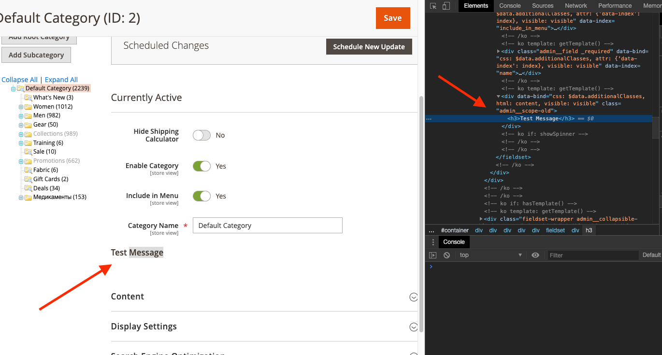662x355 pixels.
Task: Select the Men (982) category
Action: tap(46, 115)
